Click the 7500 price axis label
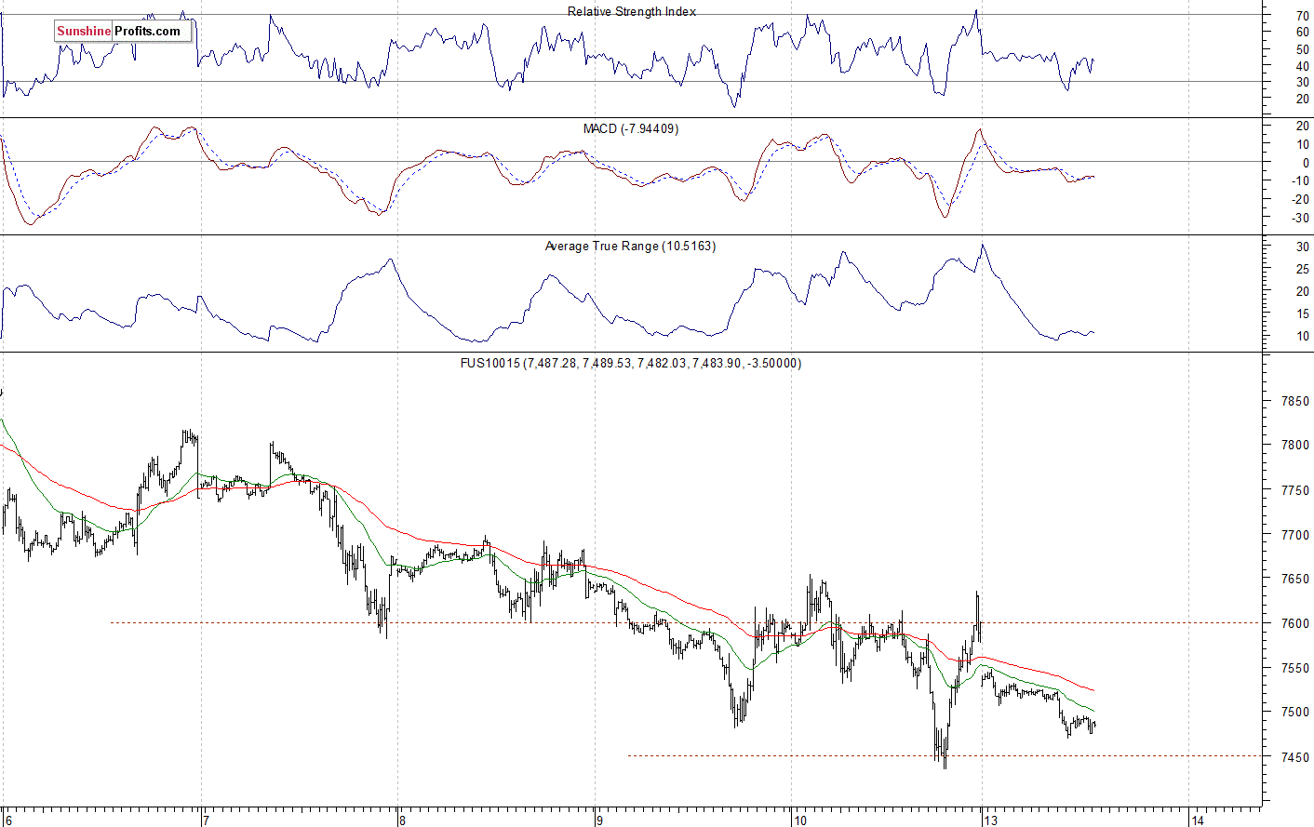1314x827 pixels. coord(1294,713)
